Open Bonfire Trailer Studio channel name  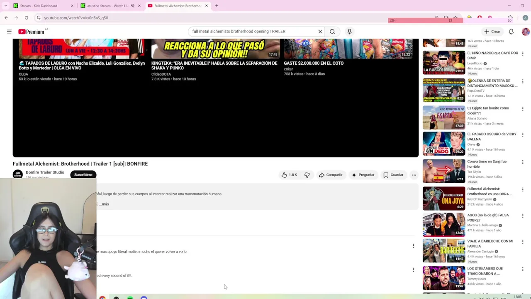[45, 172]
